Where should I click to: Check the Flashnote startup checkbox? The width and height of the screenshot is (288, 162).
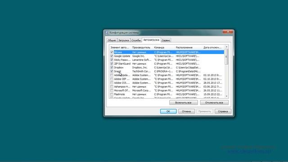112,94
